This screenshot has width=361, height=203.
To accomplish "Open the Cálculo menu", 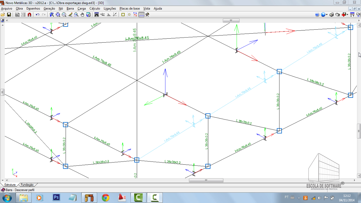I will point(95,8).
